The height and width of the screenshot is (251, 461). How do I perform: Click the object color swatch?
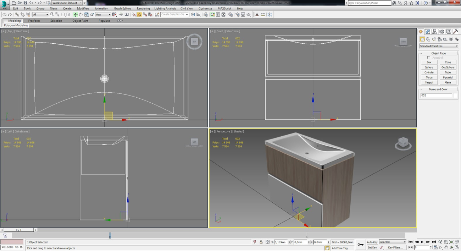pos(455,96)
